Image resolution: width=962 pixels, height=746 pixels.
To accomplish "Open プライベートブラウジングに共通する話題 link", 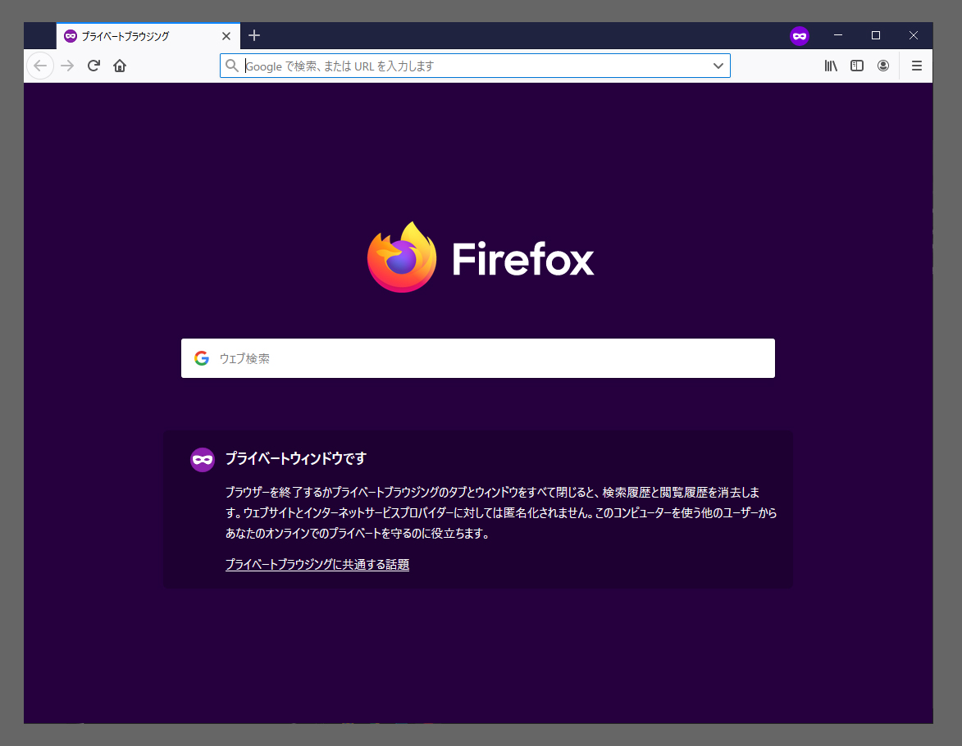I will tap(317, 564).
